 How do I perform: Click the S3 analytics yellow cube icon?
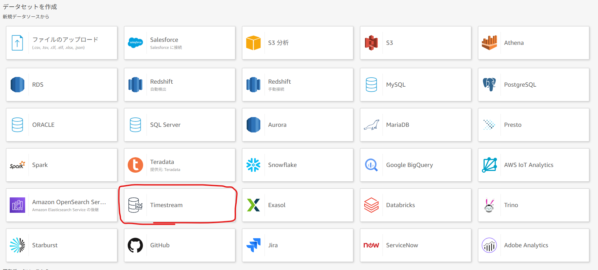(x=253, y=43)
